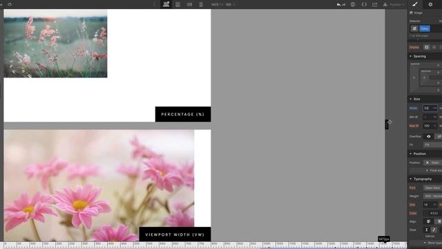Expand More type options
The height and width of the screenshot is (249, 442).
433,243
